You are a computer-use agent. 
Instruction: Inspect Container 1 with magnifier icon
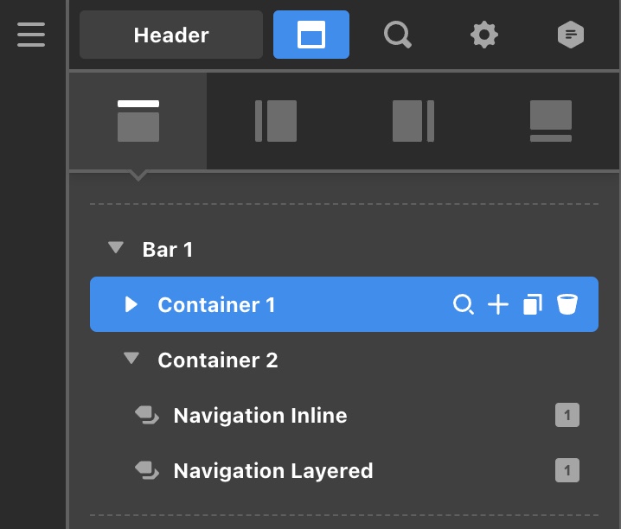coord(464,304)
